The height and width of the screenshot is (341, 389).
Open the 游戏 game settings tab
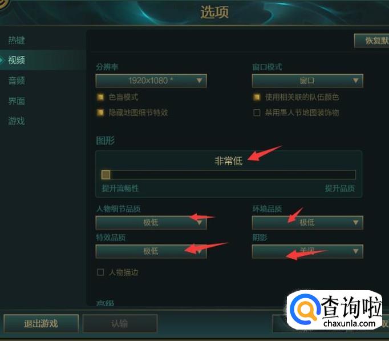(x=17, y=121)
